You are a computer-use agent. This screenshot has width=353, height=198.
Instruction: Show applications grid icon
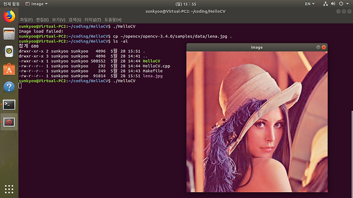coord(9,189)
